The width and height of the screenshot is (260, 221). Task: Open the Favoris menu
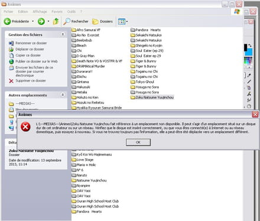coord(57,12)
